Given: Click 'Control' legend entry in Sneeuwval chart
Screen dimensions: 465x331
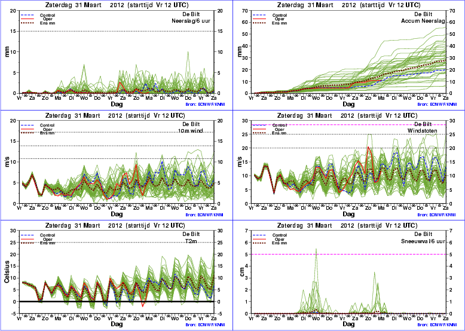Looking at the screenshot, I should [x=280, y=235].
